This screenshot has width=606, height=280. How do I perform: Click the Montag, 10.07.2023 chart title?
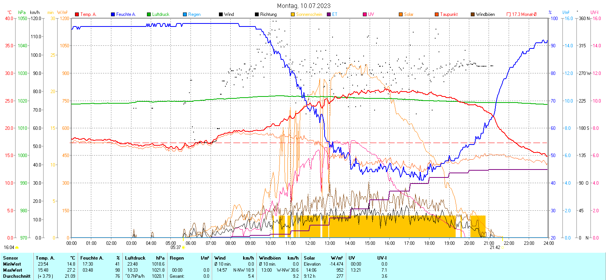click(304, 6)
